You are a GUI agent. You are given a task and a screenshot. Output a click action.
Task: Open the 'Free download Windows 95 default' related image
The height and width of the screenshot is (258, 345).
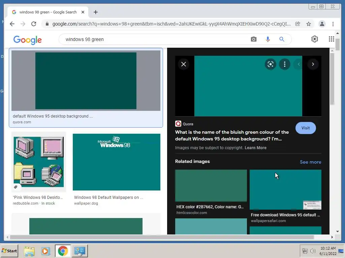(285, 189)
